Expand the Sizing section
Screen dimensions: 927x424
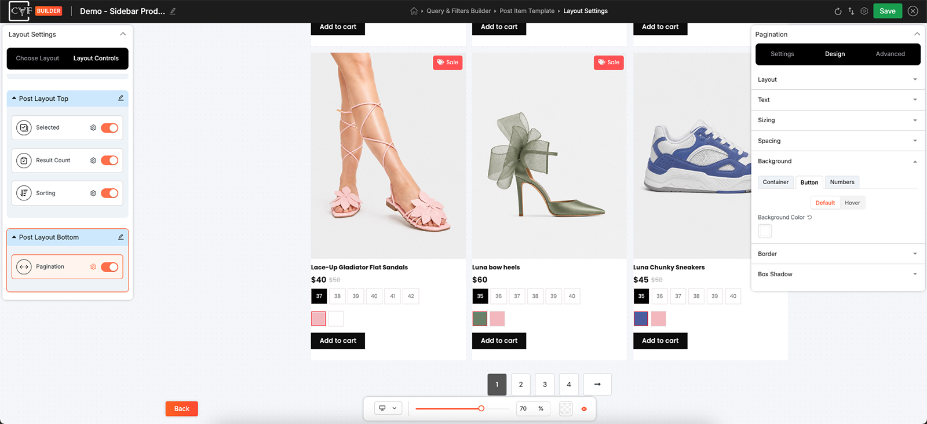click(x=838, y=120)
